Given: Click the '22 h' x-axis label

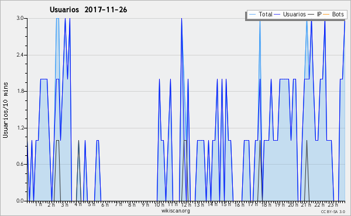Looking at the screenshot, I should (319, 205).
